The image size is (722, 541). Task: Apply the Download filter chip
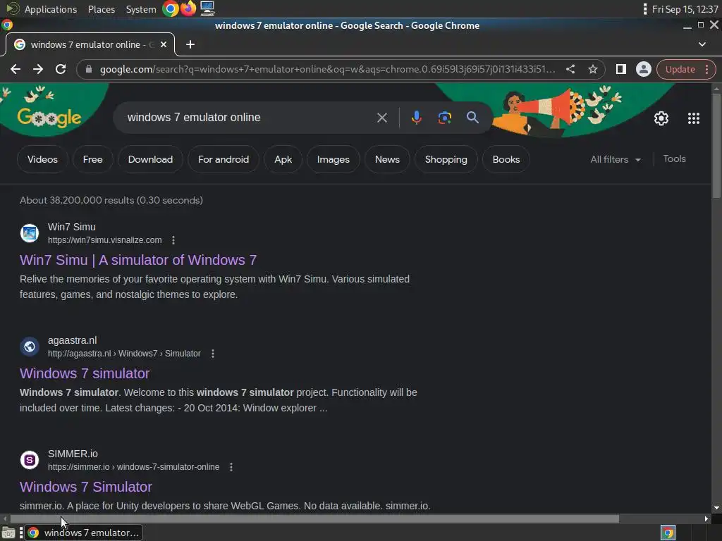[x=150, y=159]
